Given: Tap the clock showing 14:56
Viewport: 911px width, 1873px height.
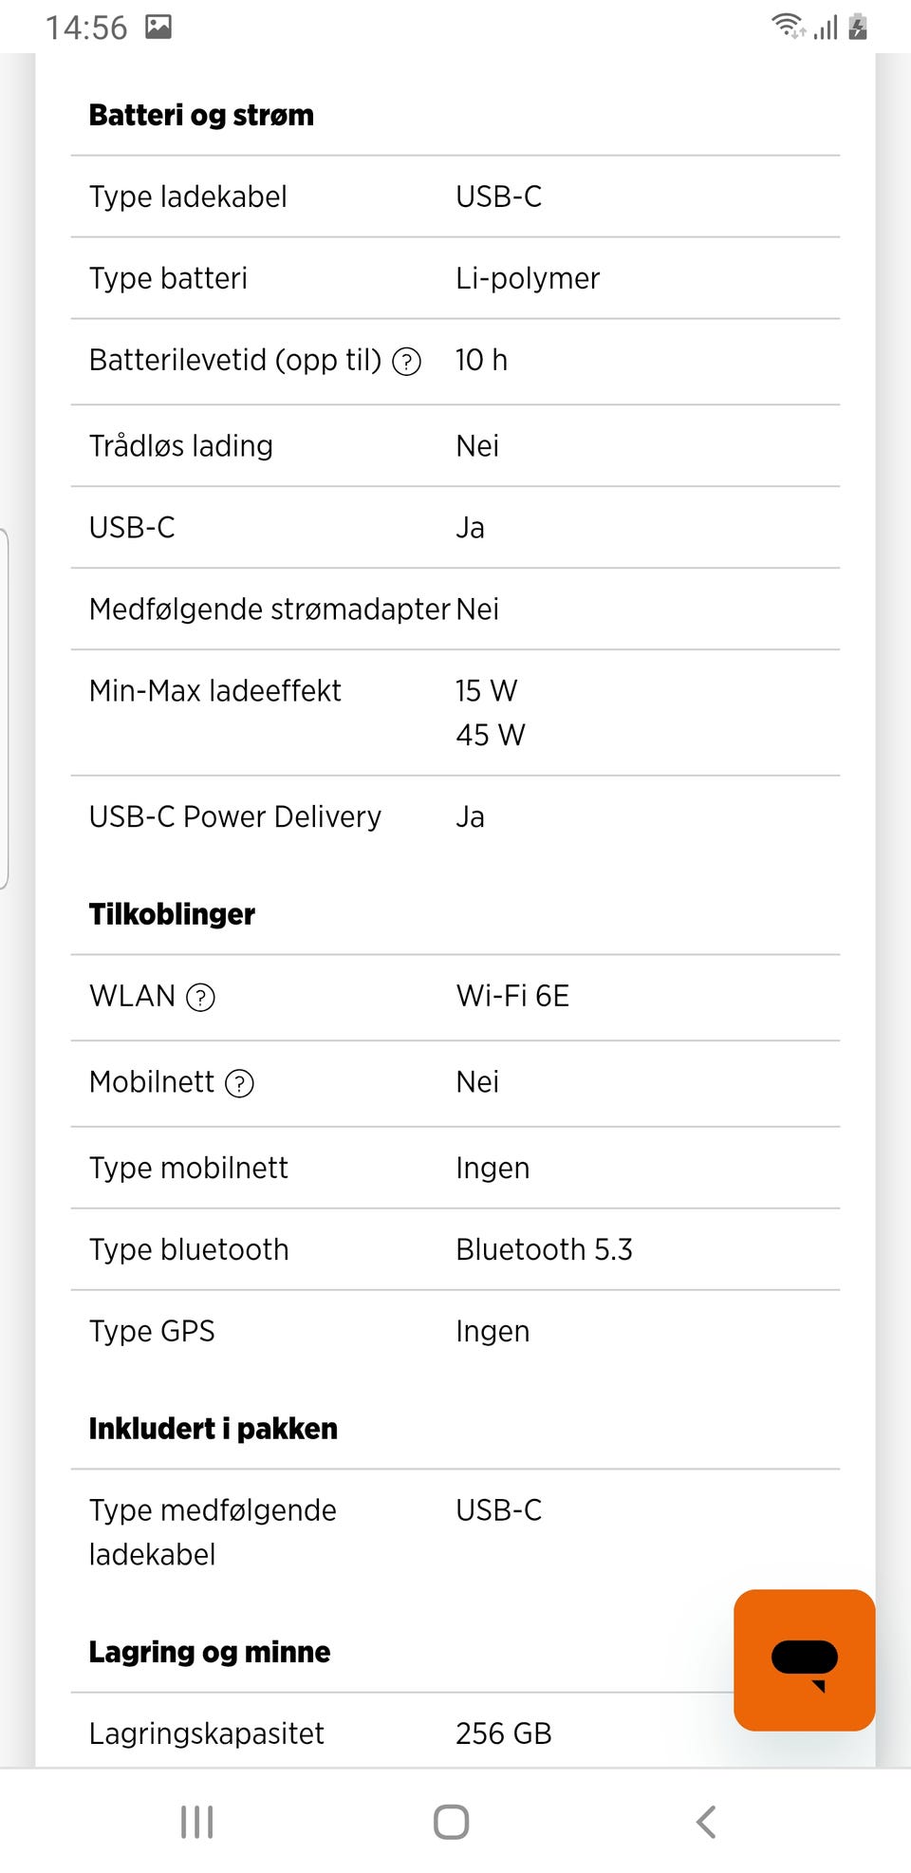Looking at the screenshot, I should 86,28.
